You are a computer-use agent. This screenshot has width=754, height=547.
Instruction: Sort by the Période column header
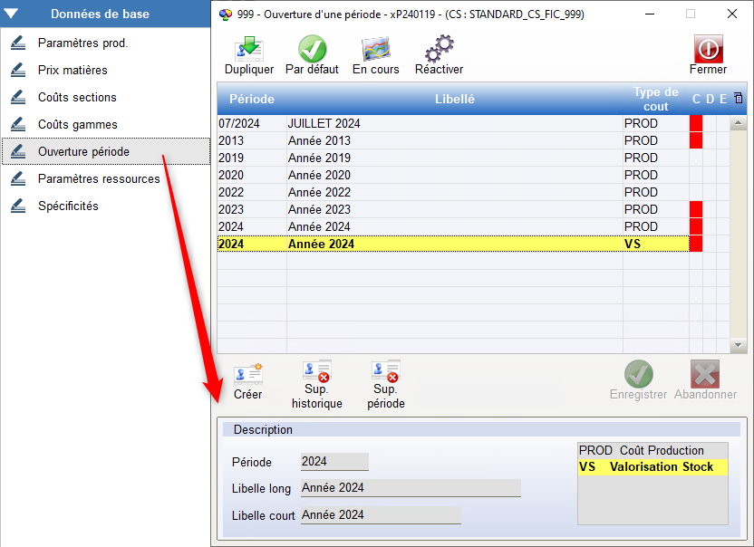[251, 99]
